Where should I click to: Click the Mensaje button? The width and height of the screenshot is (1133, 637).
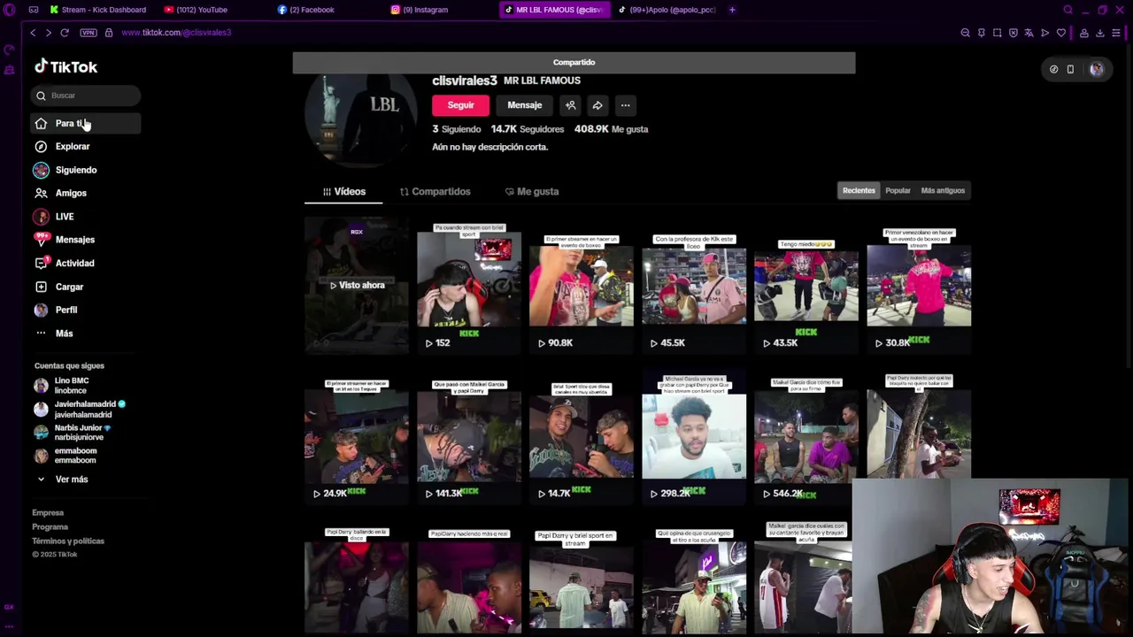click(x=524, y=105)
